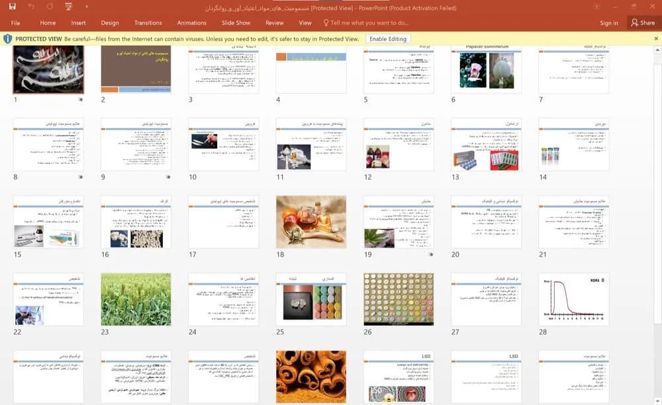Click transition star beside slide 9
The width and height of the screenshot is (662, 405).
(168, 177)
